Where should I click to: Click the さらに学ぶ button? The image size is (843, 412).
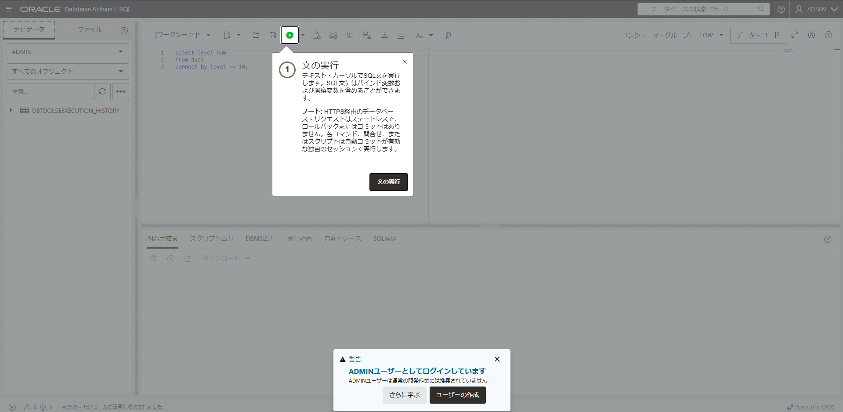405,395
